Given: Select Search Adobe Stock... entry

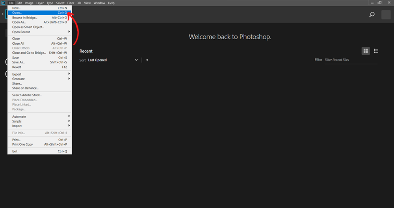Looking at the screenshot, I should click(39, 95).
